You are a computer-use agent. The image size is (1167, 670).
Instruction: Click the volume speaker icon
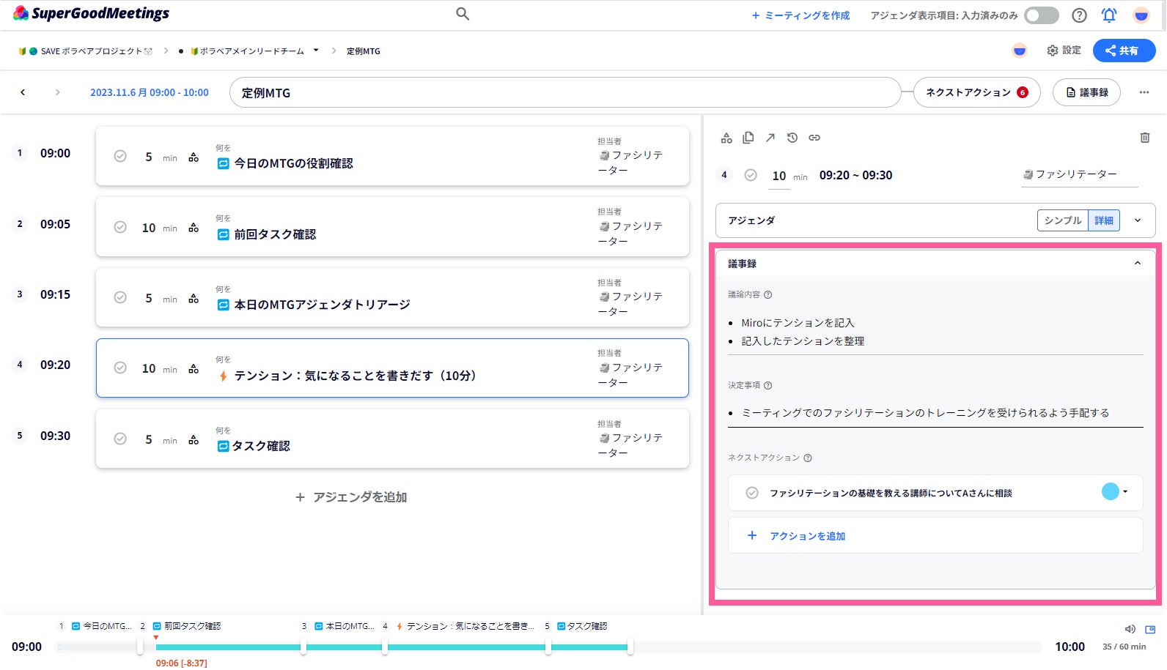1130,629
